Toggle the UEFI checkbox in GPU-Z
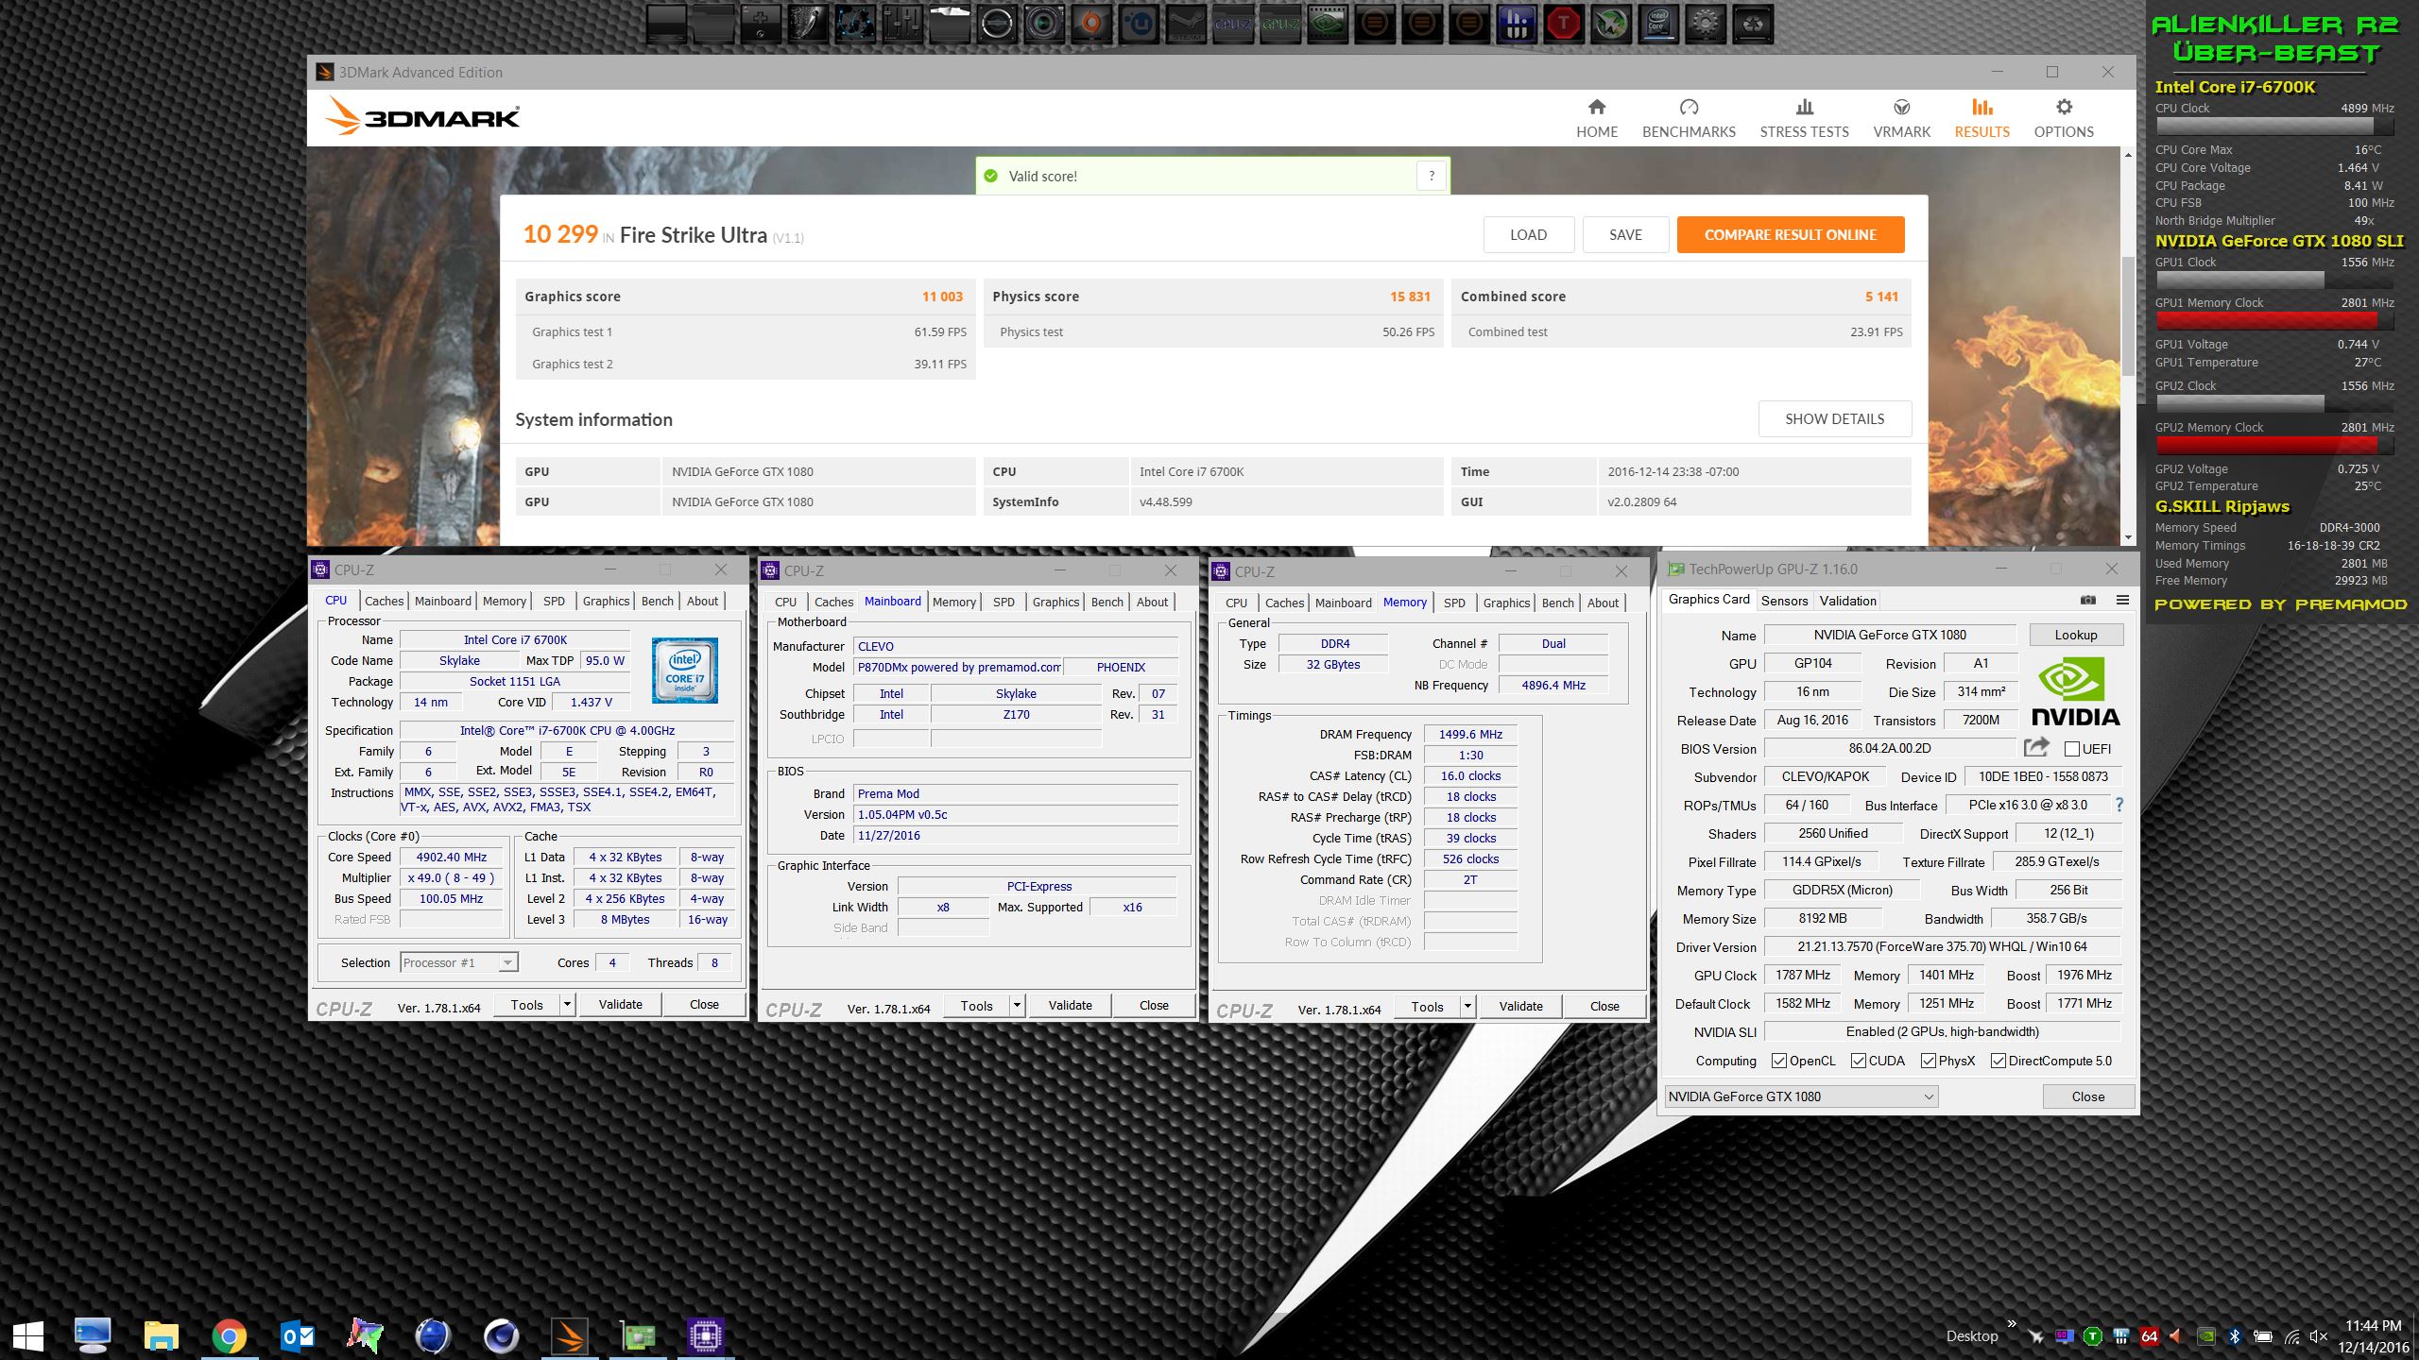The height and width of the screenshot is (1360, 2419). (x=2072, y=749)
